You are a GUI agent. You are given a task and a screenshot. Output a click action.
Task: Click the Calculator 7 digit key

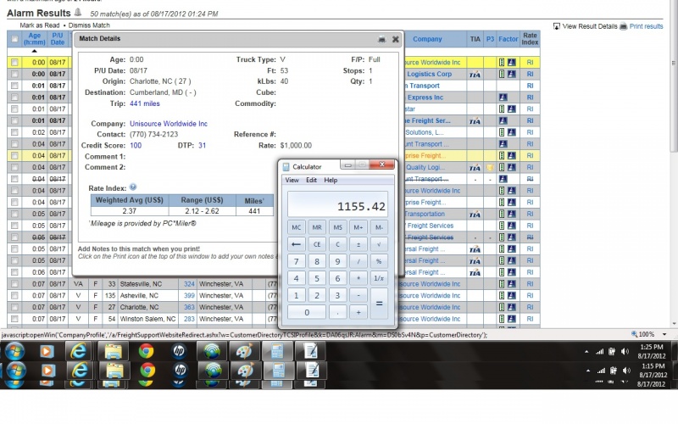[296, 261]
